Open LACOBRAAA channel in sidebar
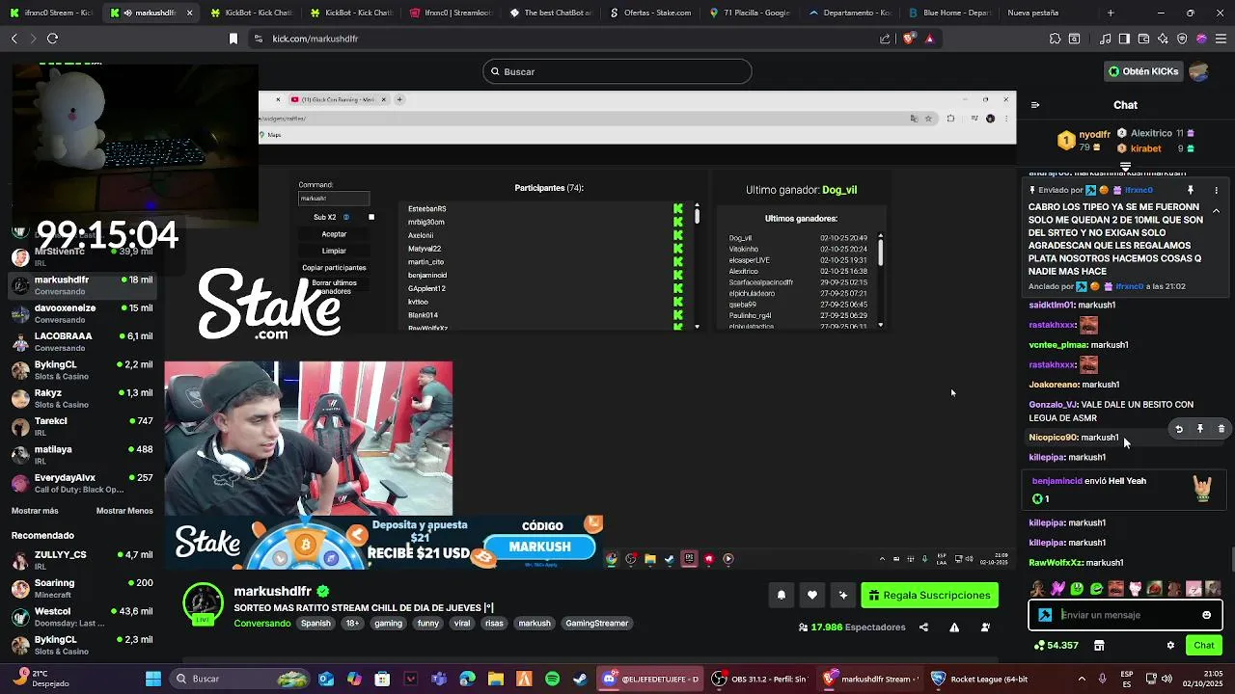The height and width of the screenshot is (694, 1235). (82, 342)
